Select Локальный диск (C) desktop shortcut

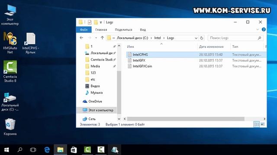click(x=10, y=102)
